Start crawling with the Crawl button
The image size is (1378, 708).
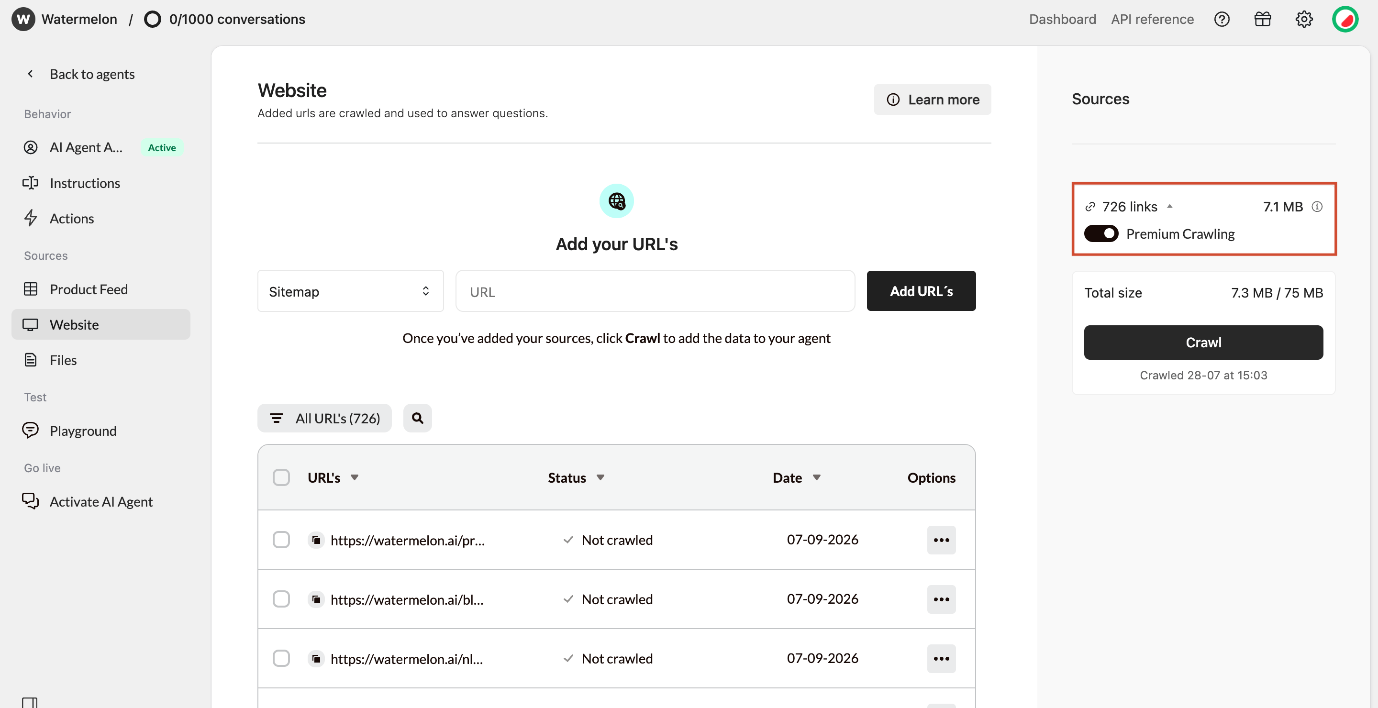point(1203,342)
